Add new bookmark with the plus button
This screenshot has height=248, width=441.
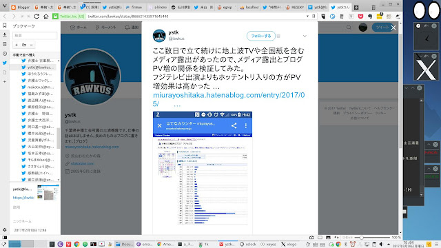coord(17,45)
